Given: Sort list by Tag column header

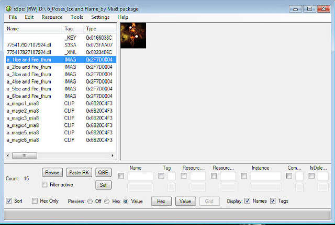Looking at the screenshot, I should point(73,29).
